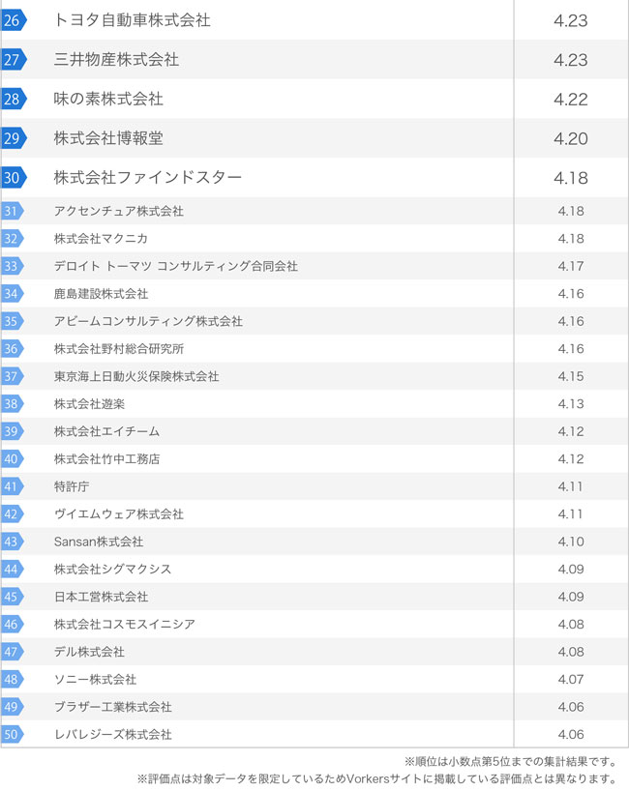Select 鹿島建設株式会社 row text
The image size is (629, 791).
(x=101, y=294)
